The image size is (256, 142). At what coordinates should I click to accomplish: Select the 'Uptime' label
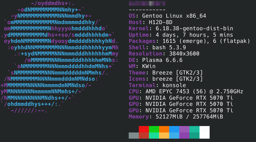point(139,35)
